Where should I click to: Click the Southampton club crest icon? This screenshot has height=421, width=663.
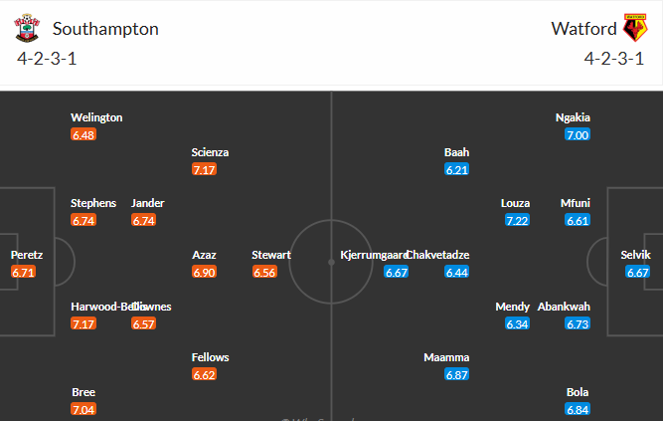(30, 28)
